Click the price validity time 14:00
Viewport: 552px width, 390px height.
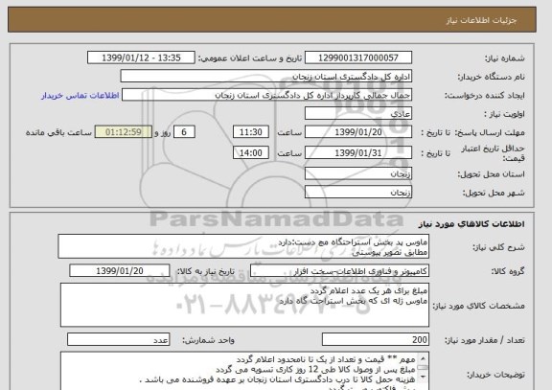pos(251,153)
